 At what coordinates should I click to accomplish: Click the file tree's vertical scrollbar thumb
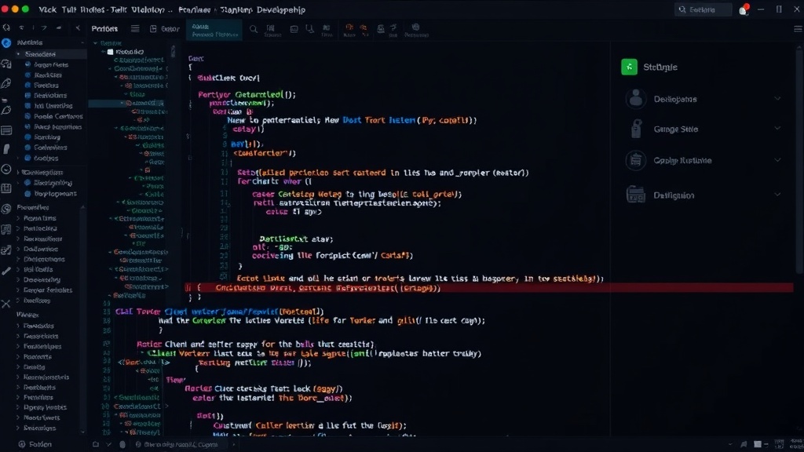pos(173,51)
